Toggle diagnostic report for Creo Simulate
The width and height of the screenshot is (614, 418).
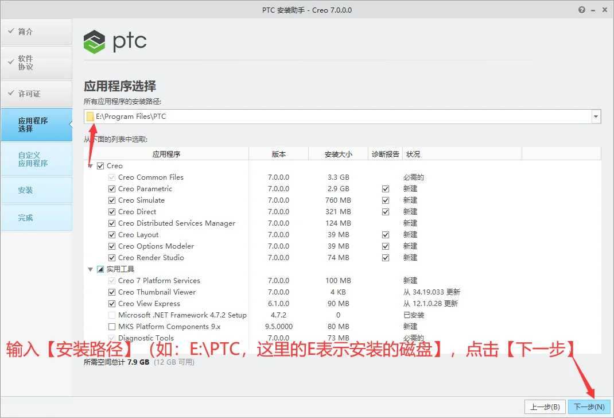(386, 200)
